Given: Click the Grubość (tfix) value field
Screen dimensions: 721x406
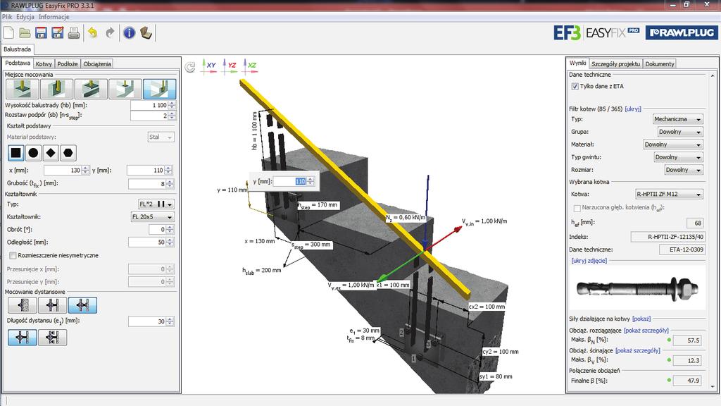Looking at the screenshot, I should 147,184.
